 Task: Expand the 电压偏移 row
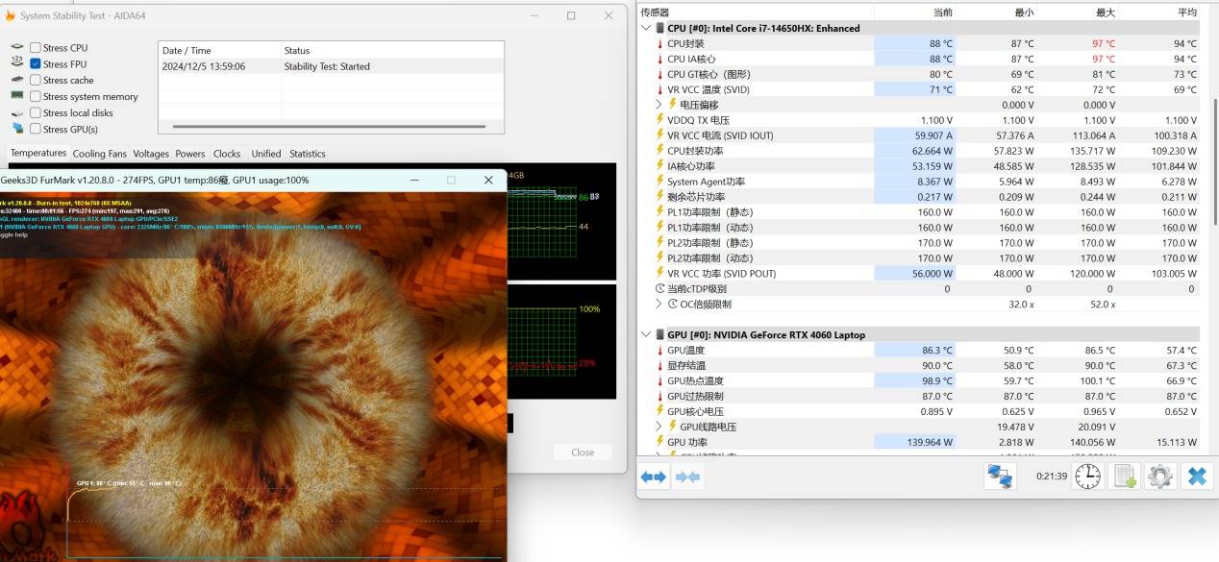coord(659,104)
